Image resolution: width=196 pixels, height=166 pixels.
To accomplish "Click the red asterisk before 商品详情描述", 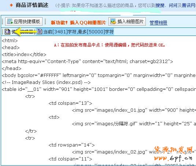I will click(11, 5).
